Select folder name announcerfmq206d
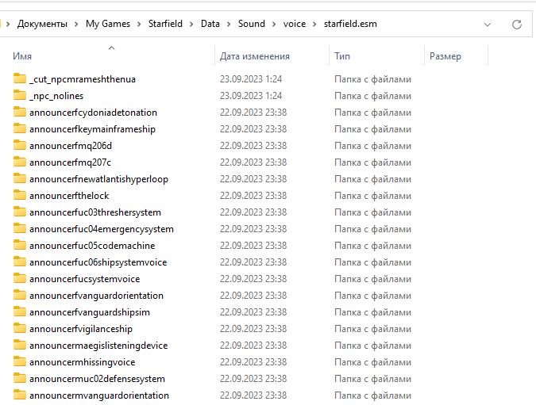 click(x=71, y=146)
